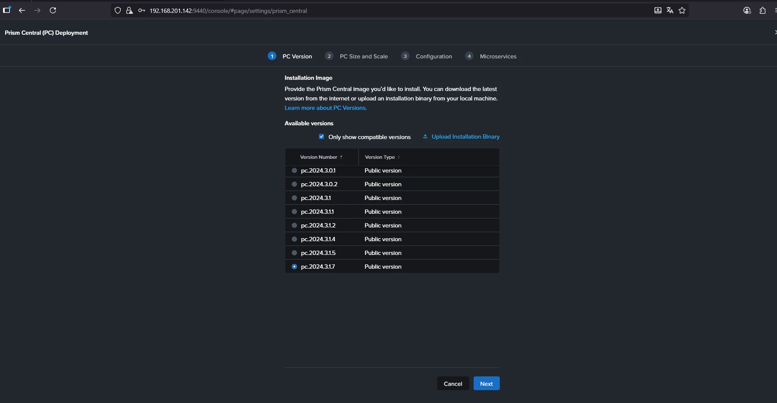Click the selected pc.2024.3.1.7 radio button
Viewport: 777px width, 403px height.
click(x=294, y=267)
